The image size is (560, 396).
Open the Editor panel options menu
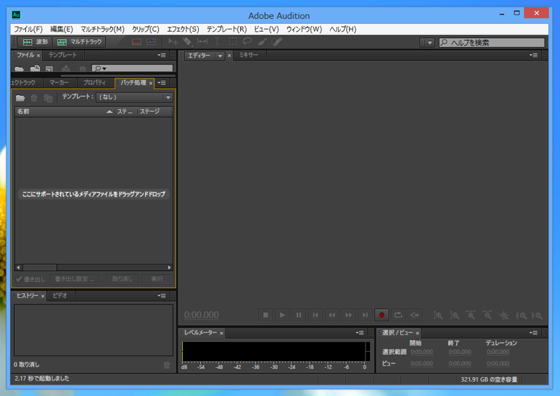click(533, 55)
